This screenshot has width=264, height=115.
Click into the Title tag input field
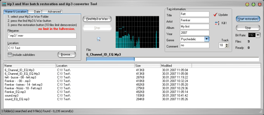pyautogui.click(x=194, y=14)
